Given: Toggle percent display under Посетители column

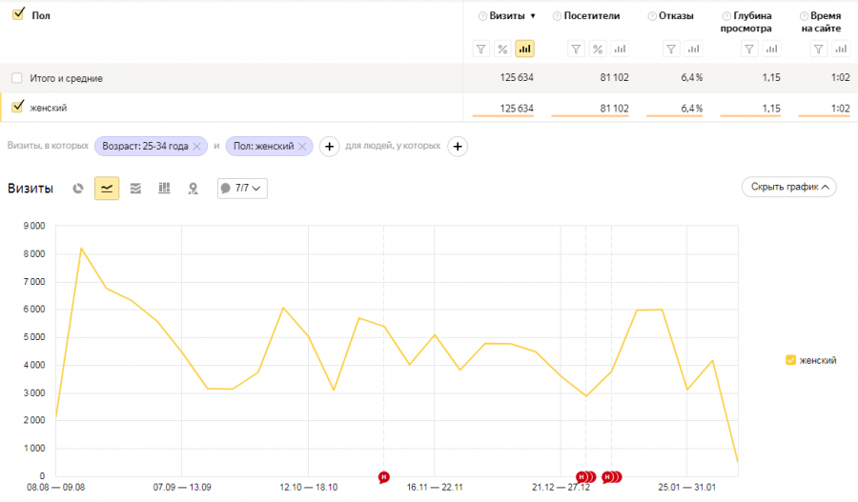Looking at the screenshot, I should coord(598,49).
